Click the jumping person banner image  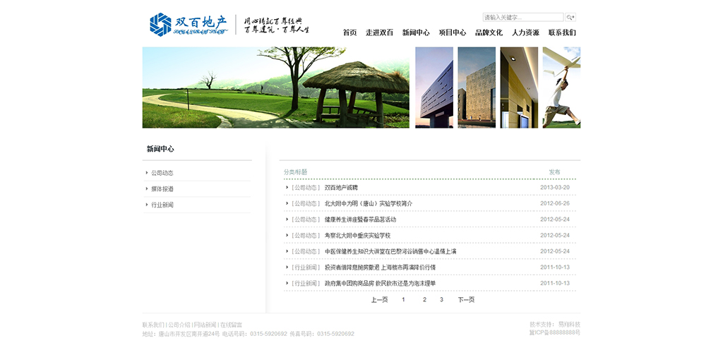(x=561, y=88)
